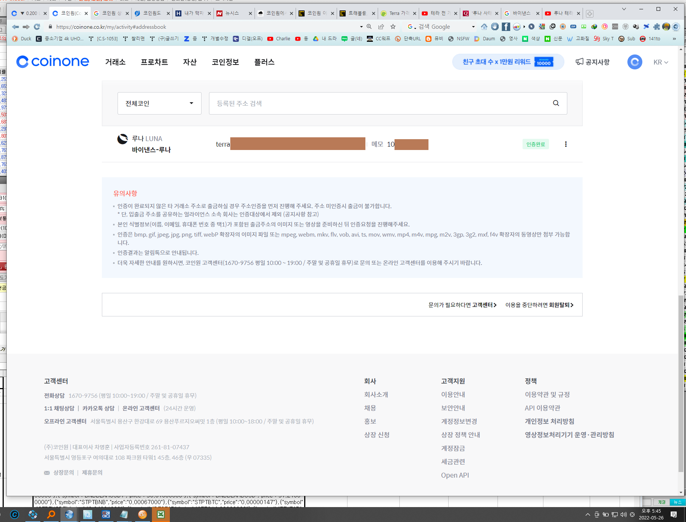The height and width of the screenshot is (522, 686).
Task: Click the CRX extension icon
Action: (x=615, y=26)
